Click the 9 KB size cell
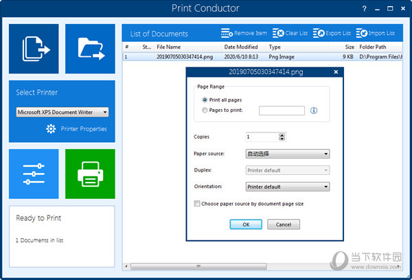412x280 pixels. [x=348, y=57]
